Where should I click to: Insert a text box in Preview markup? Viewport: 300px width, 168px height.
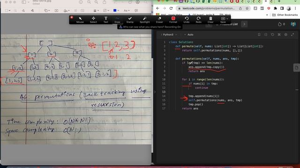point(56,10)
